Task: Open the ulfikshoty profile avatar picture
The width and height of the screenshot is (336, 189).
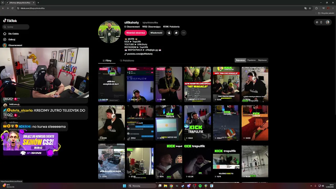Action: [x=109, y=32]
